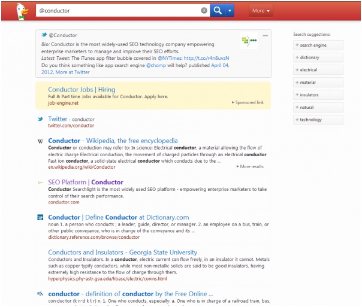Click the Dictionary.com favicon icon
This screenshot has height=307, width=362.
[x=40, y=217]
